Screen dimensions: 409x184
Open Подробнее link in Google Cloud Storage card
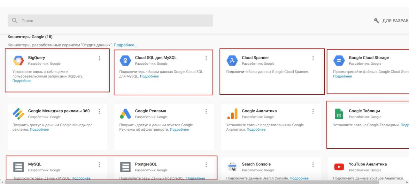(343, 76)
